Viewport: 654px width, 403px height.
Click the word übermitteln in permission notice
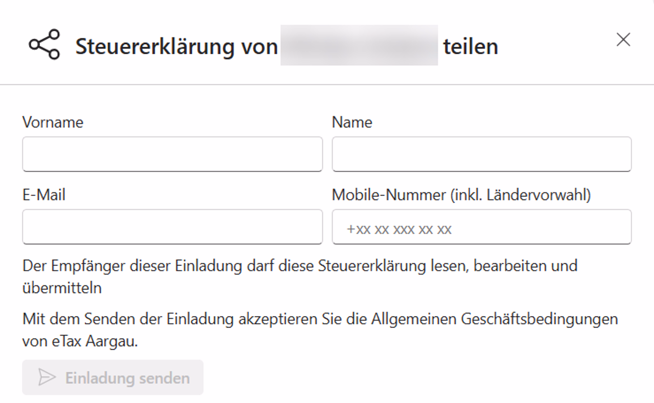coord(62,288)
